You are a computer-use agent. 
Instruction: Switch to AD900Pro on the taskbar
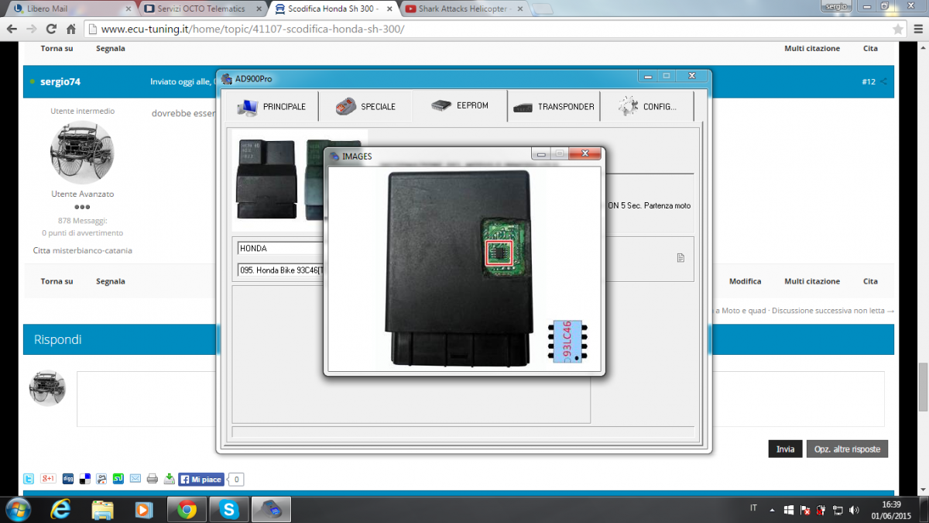pyautogui.click(x=270, y=510)
